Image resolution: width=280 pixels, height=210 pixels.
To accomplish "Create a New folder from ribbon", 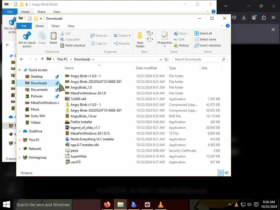I will click(x=140, y=40).
